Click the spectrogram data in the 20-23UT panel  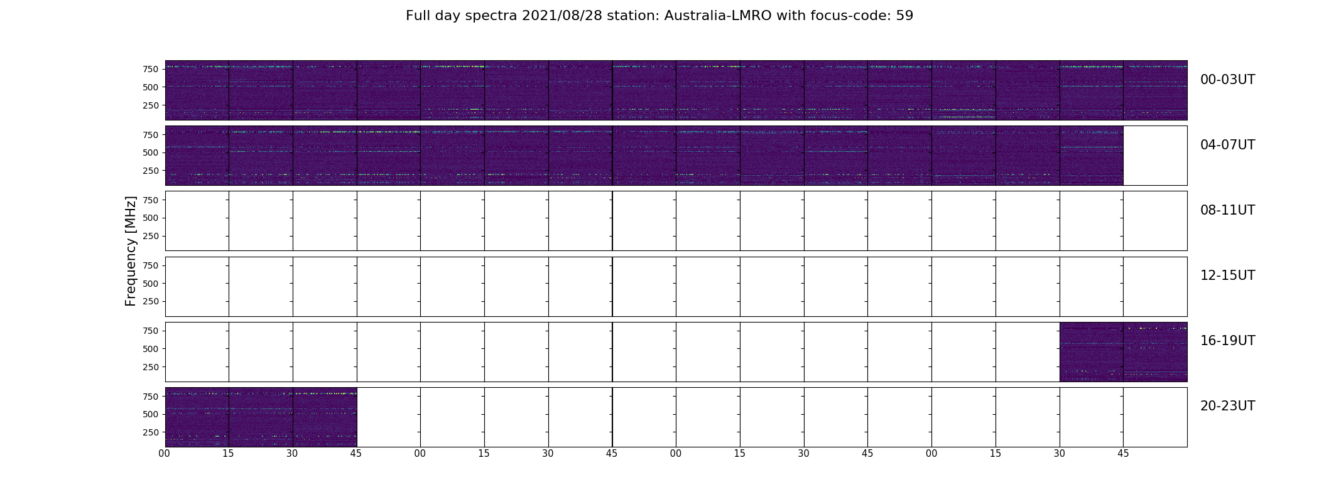261,417
